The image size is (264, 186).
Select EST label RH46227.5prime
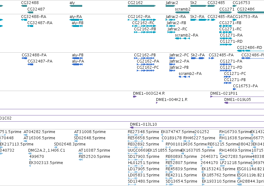[x=199, y=138]
